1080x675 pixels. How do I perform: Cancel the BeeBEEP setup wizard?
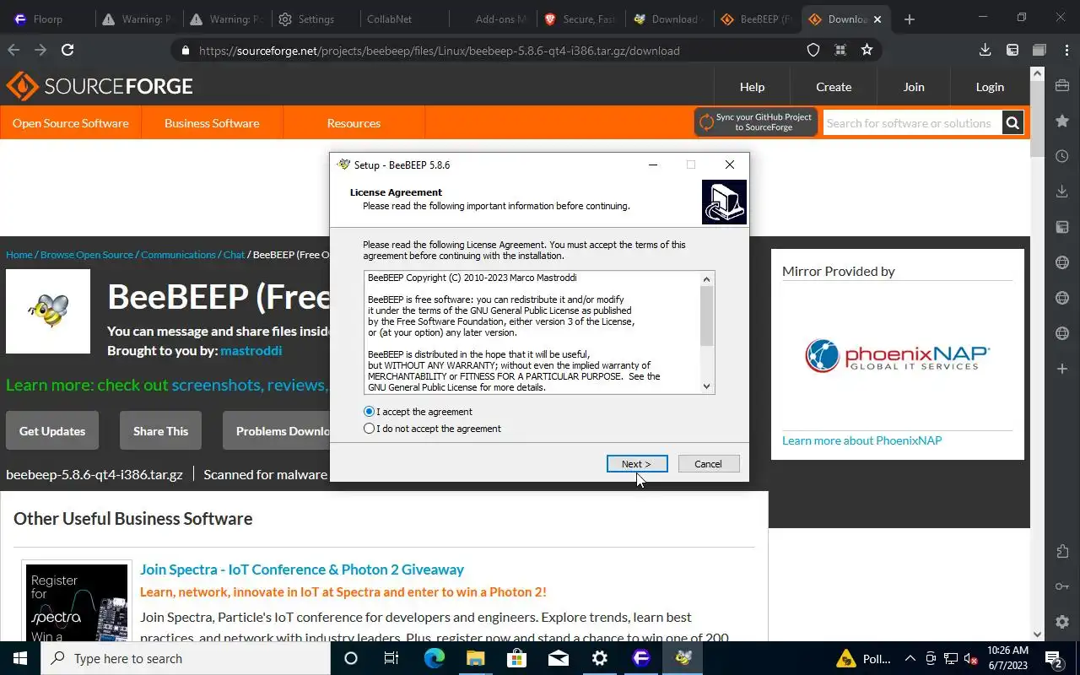coord(708,464)
